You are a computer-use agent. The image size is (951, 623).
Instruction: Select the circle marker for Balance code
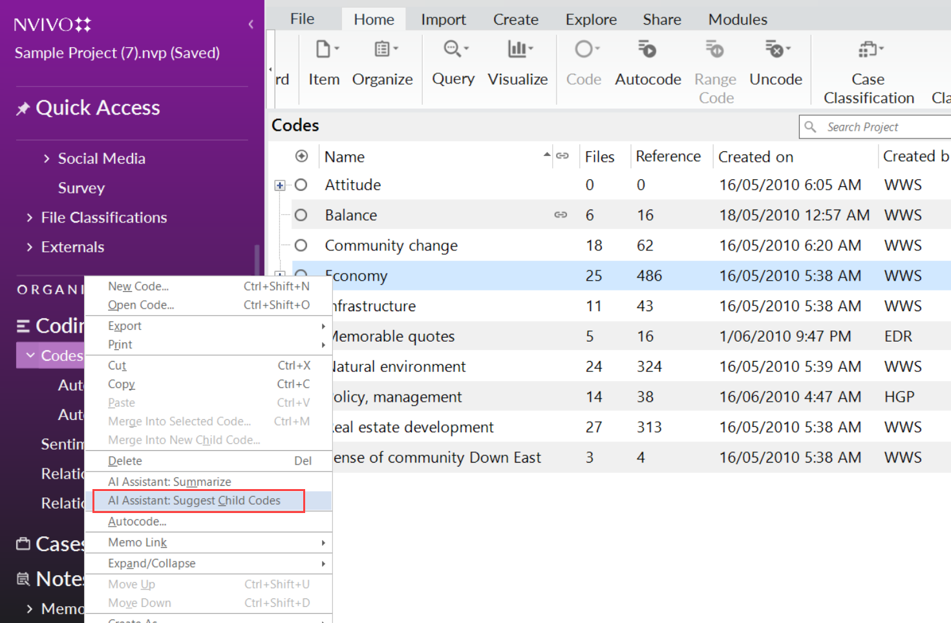coord(301,215)
